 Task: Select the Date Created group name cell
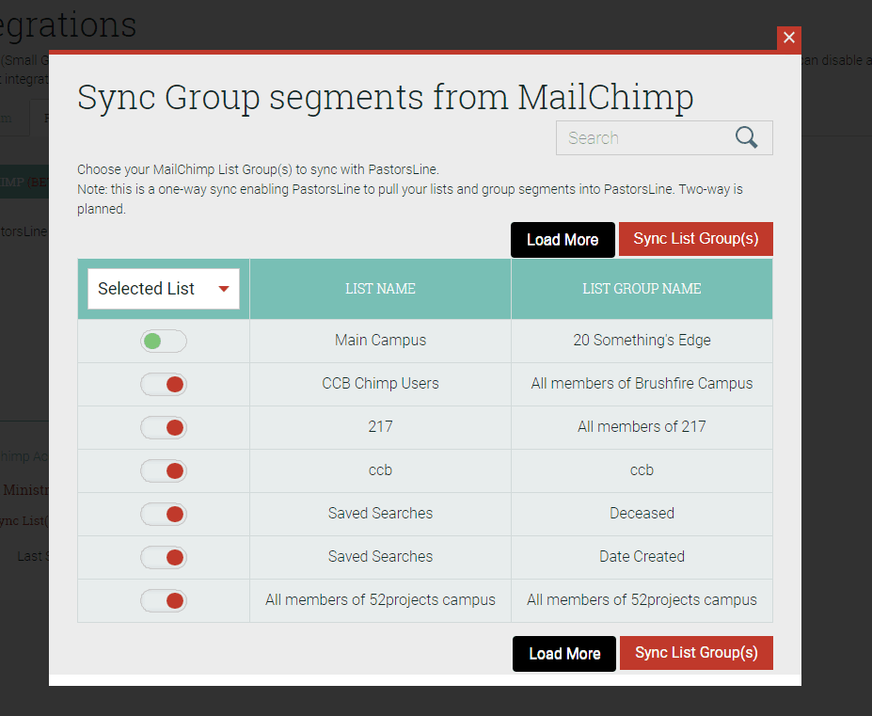(642, 557)
